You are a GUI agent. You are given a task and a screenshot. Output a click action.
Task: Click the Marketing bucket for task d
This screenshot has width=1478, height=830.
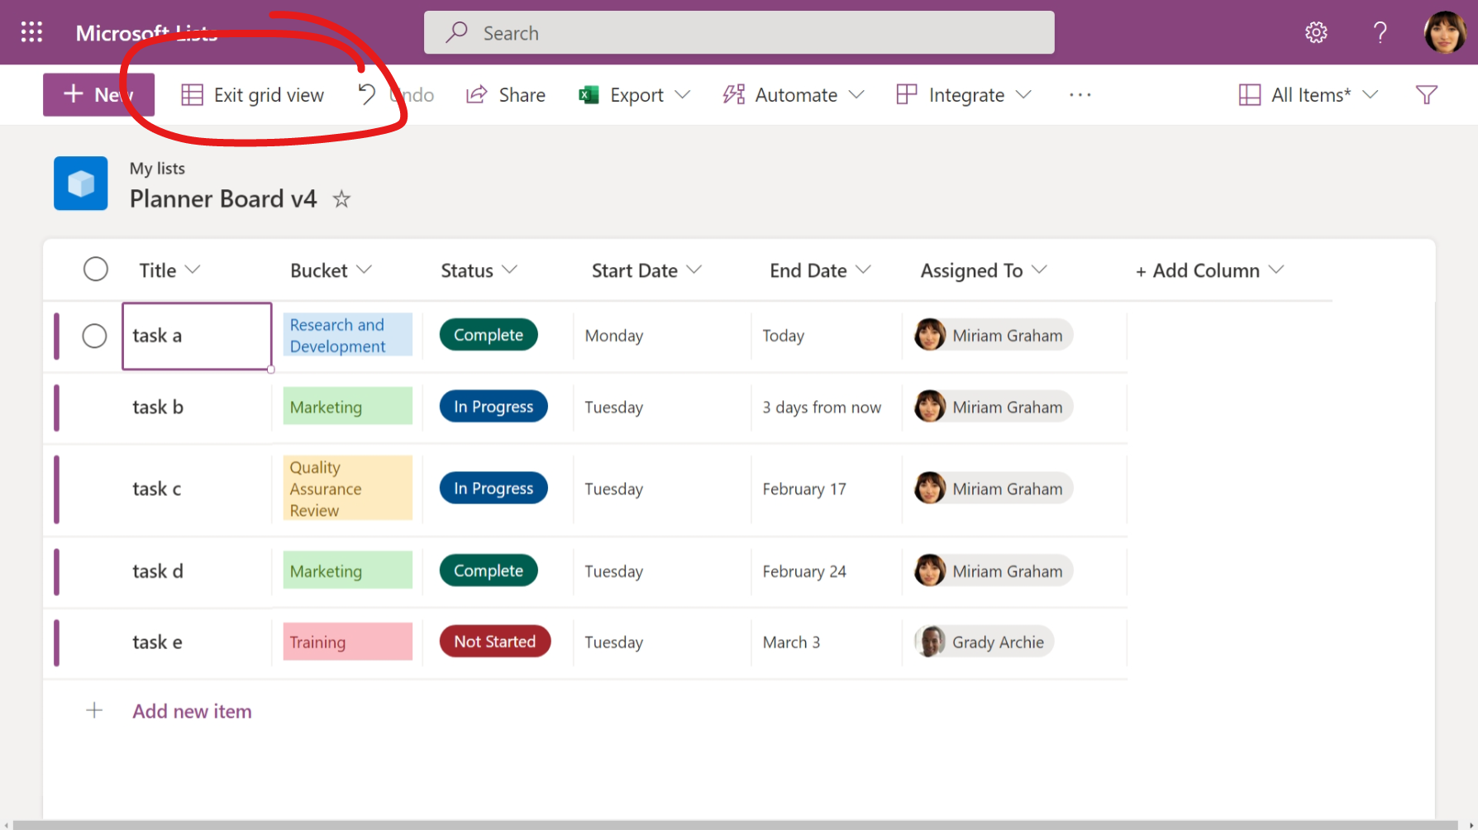(x=347, y=570)
